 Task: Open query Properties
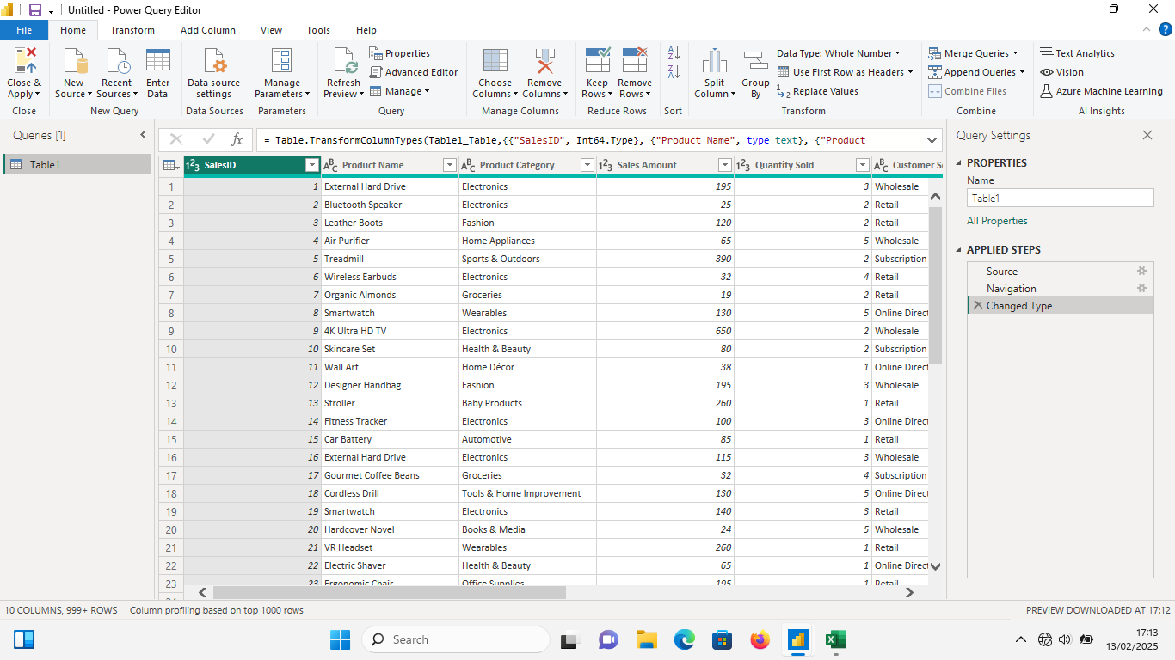tap(400, 53)
